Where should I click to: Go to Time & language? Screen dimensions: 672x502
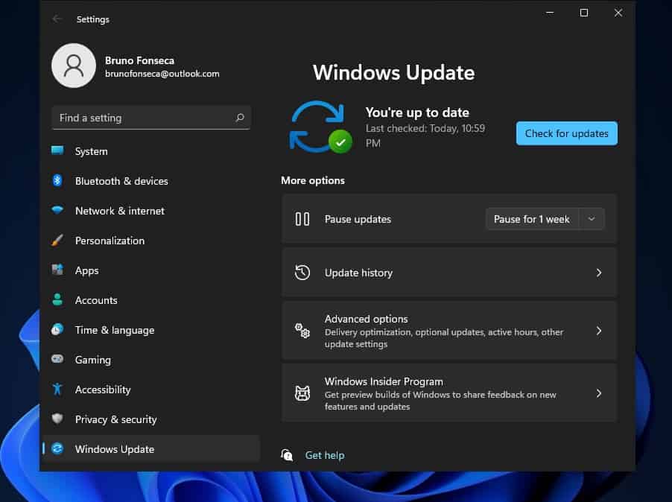(151, 330)
